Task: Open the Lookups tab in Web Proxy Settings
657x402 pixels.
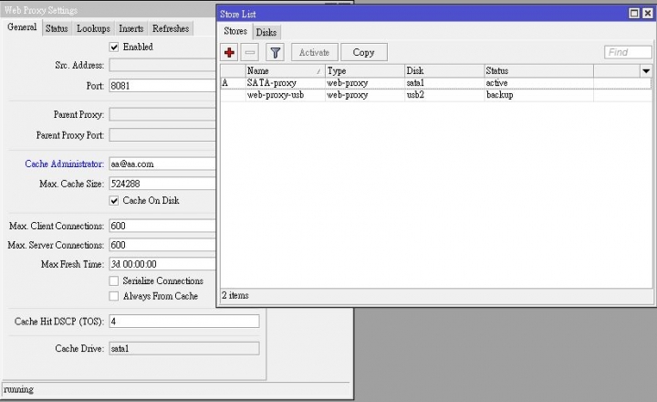Action: click(93, 28)
